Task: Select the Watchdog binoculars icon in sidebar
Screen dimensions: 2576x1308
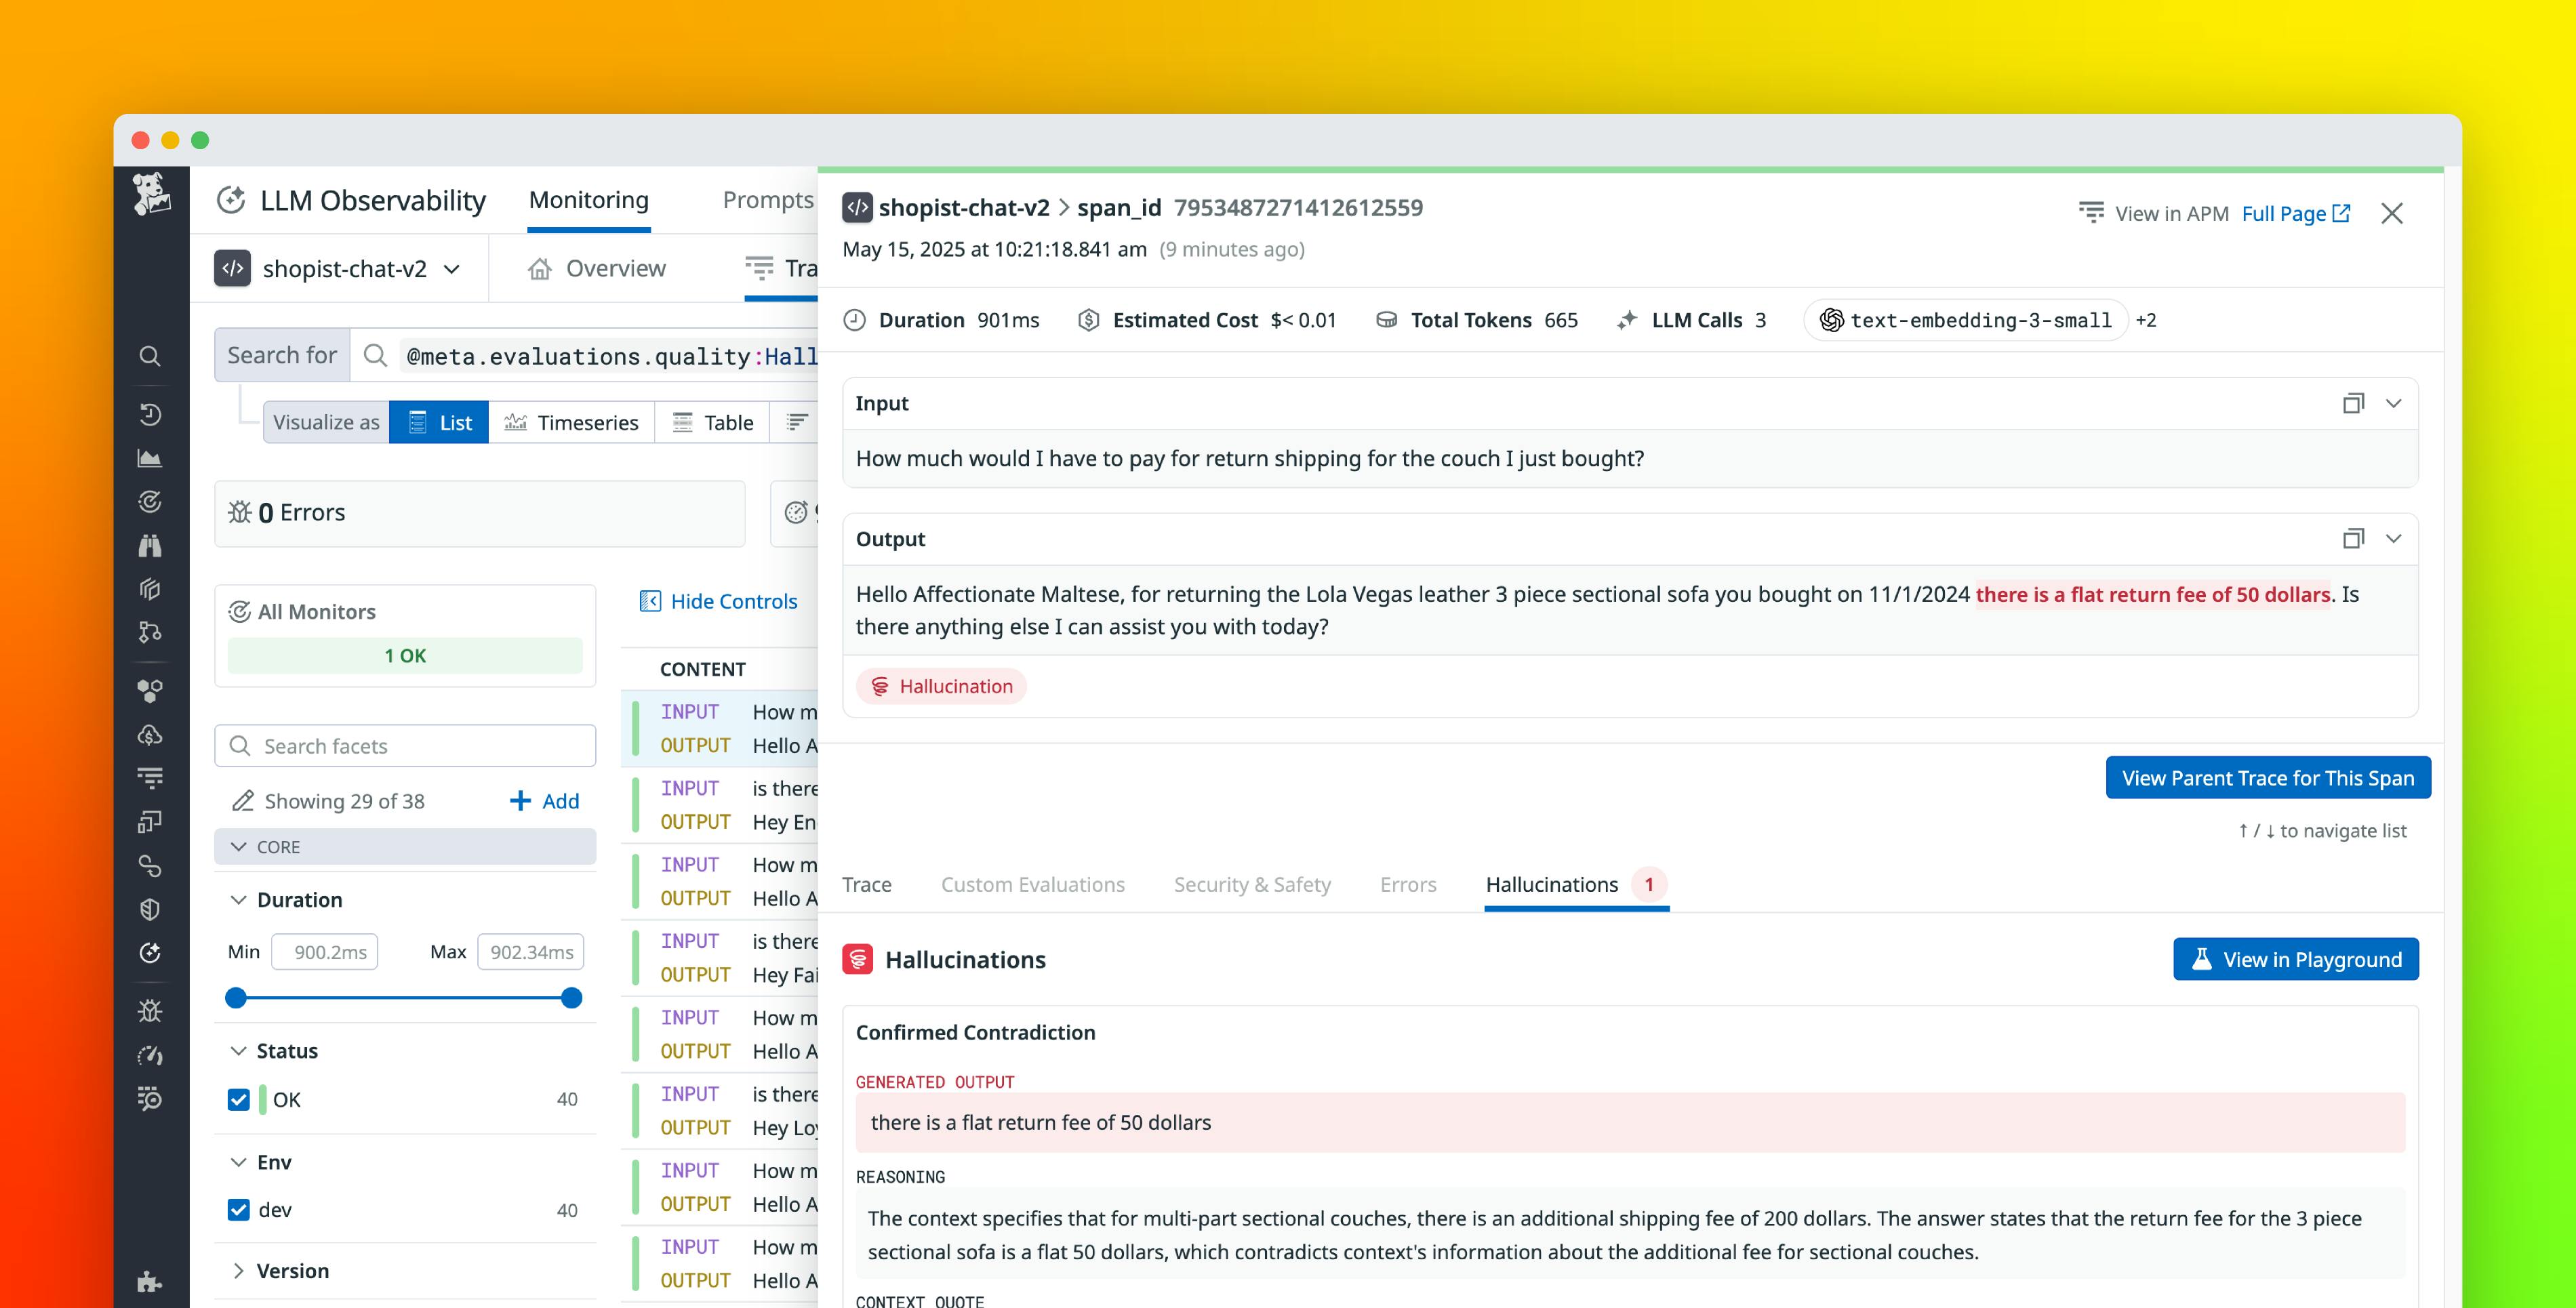Action: 150,545
